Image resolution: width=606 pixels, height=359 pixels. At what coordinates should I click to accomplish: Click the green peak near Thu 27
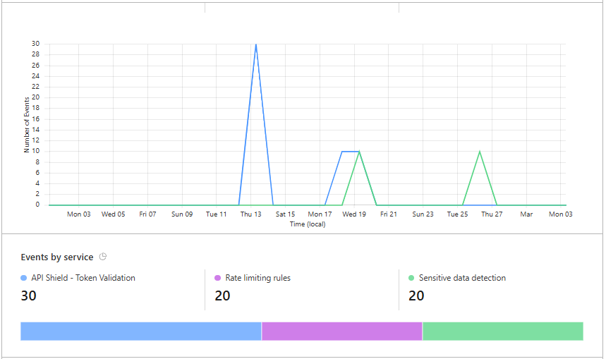click(480, 152)
